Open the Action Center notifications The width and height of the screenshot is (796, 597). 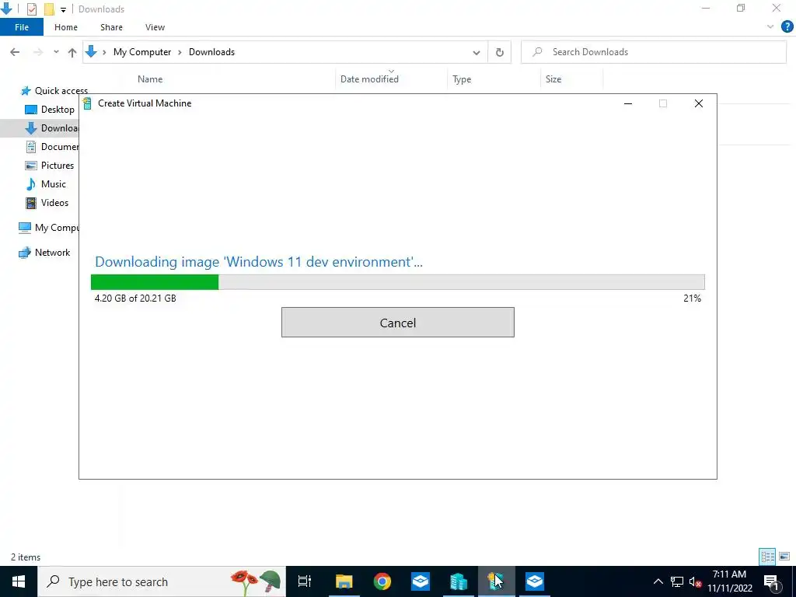[x=772, y=581]
